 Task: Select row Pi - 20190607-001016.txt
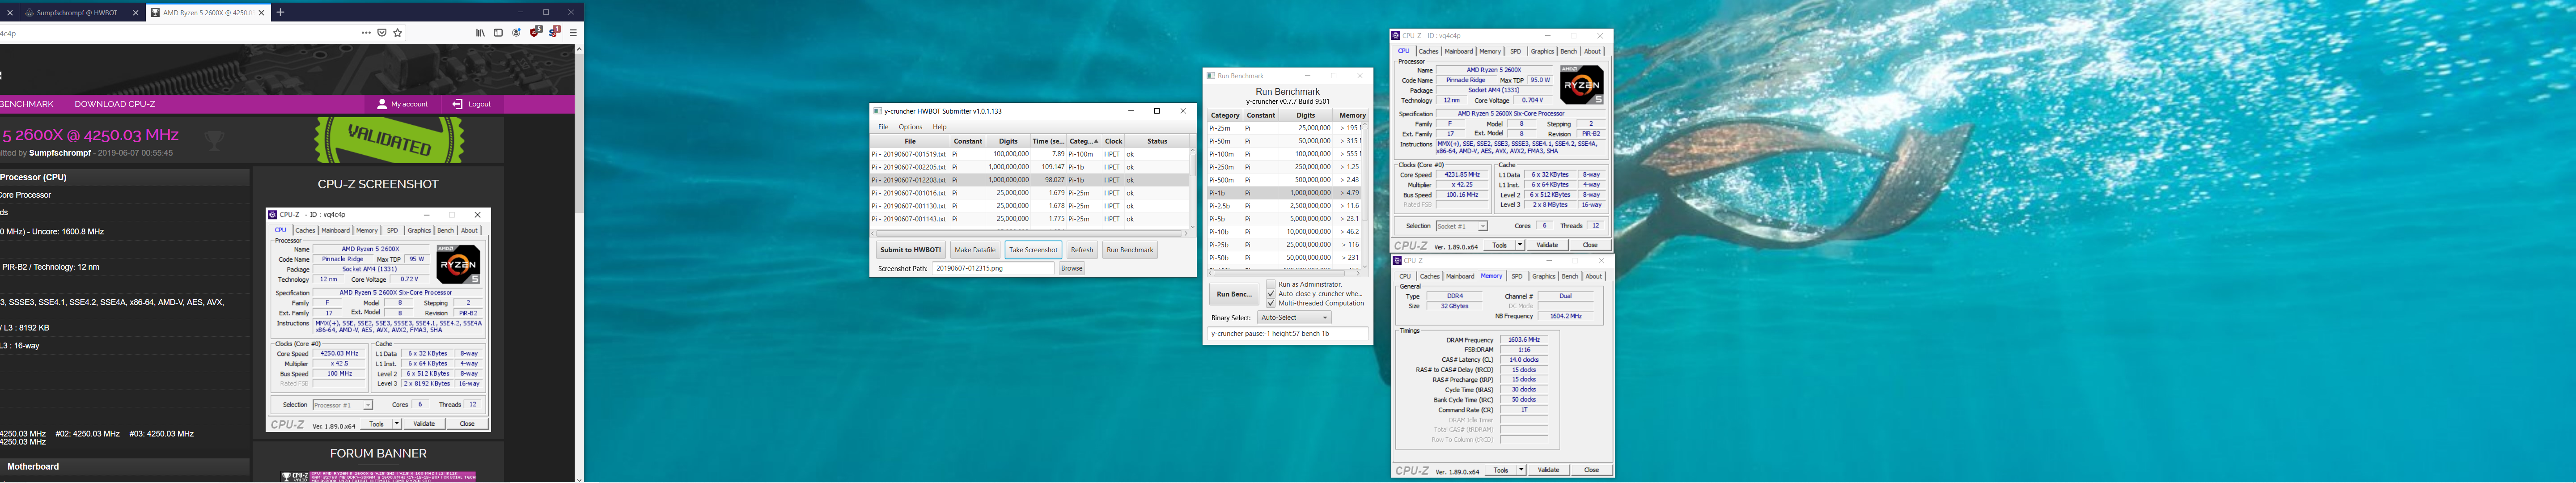1030,193
